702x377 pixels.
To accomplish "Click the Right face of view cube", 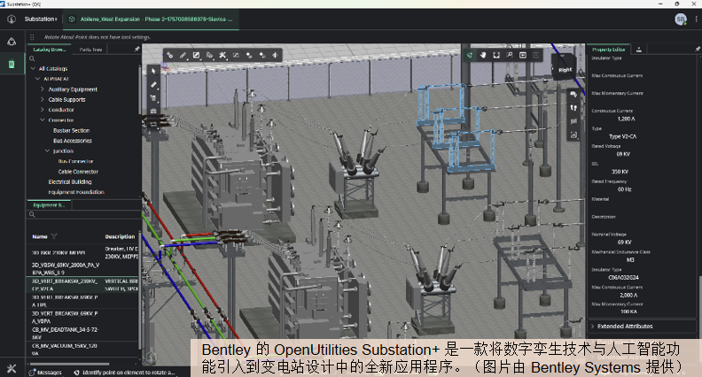I will [x=564, y=68].
